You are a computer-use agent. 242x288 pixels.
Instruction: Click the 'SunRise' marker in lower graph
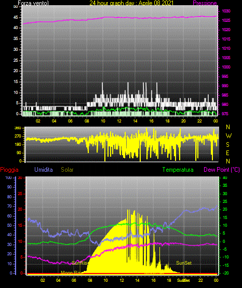pos(79,263)
